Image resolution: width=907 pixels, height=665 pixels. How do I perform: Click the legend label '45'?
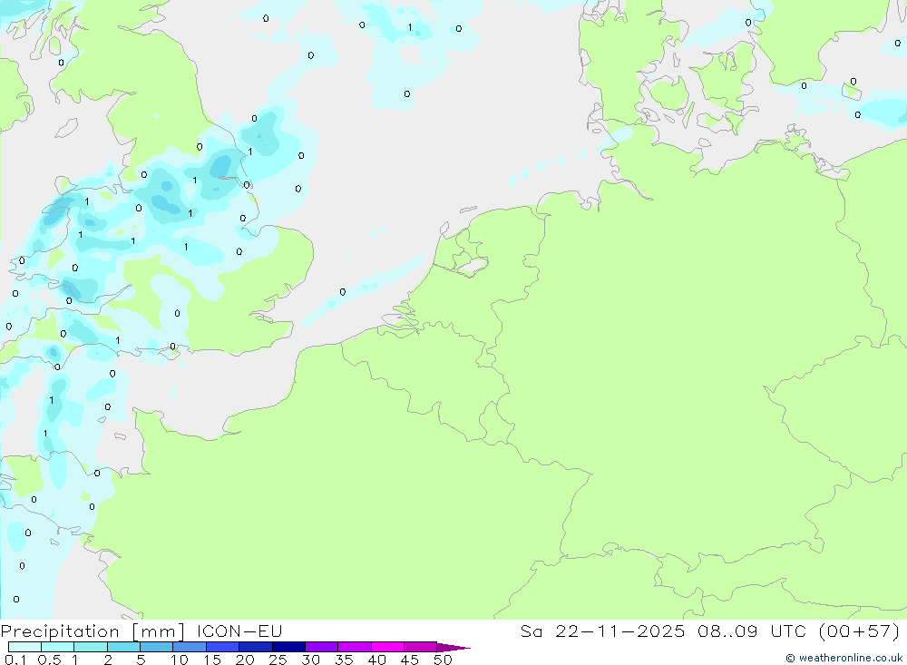click(x=410, y=660)
